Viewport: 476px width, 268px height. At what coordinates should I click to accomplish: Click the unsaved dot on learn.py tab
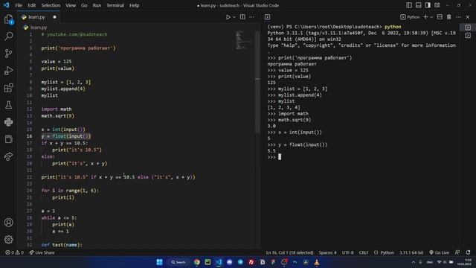[54, 17]
